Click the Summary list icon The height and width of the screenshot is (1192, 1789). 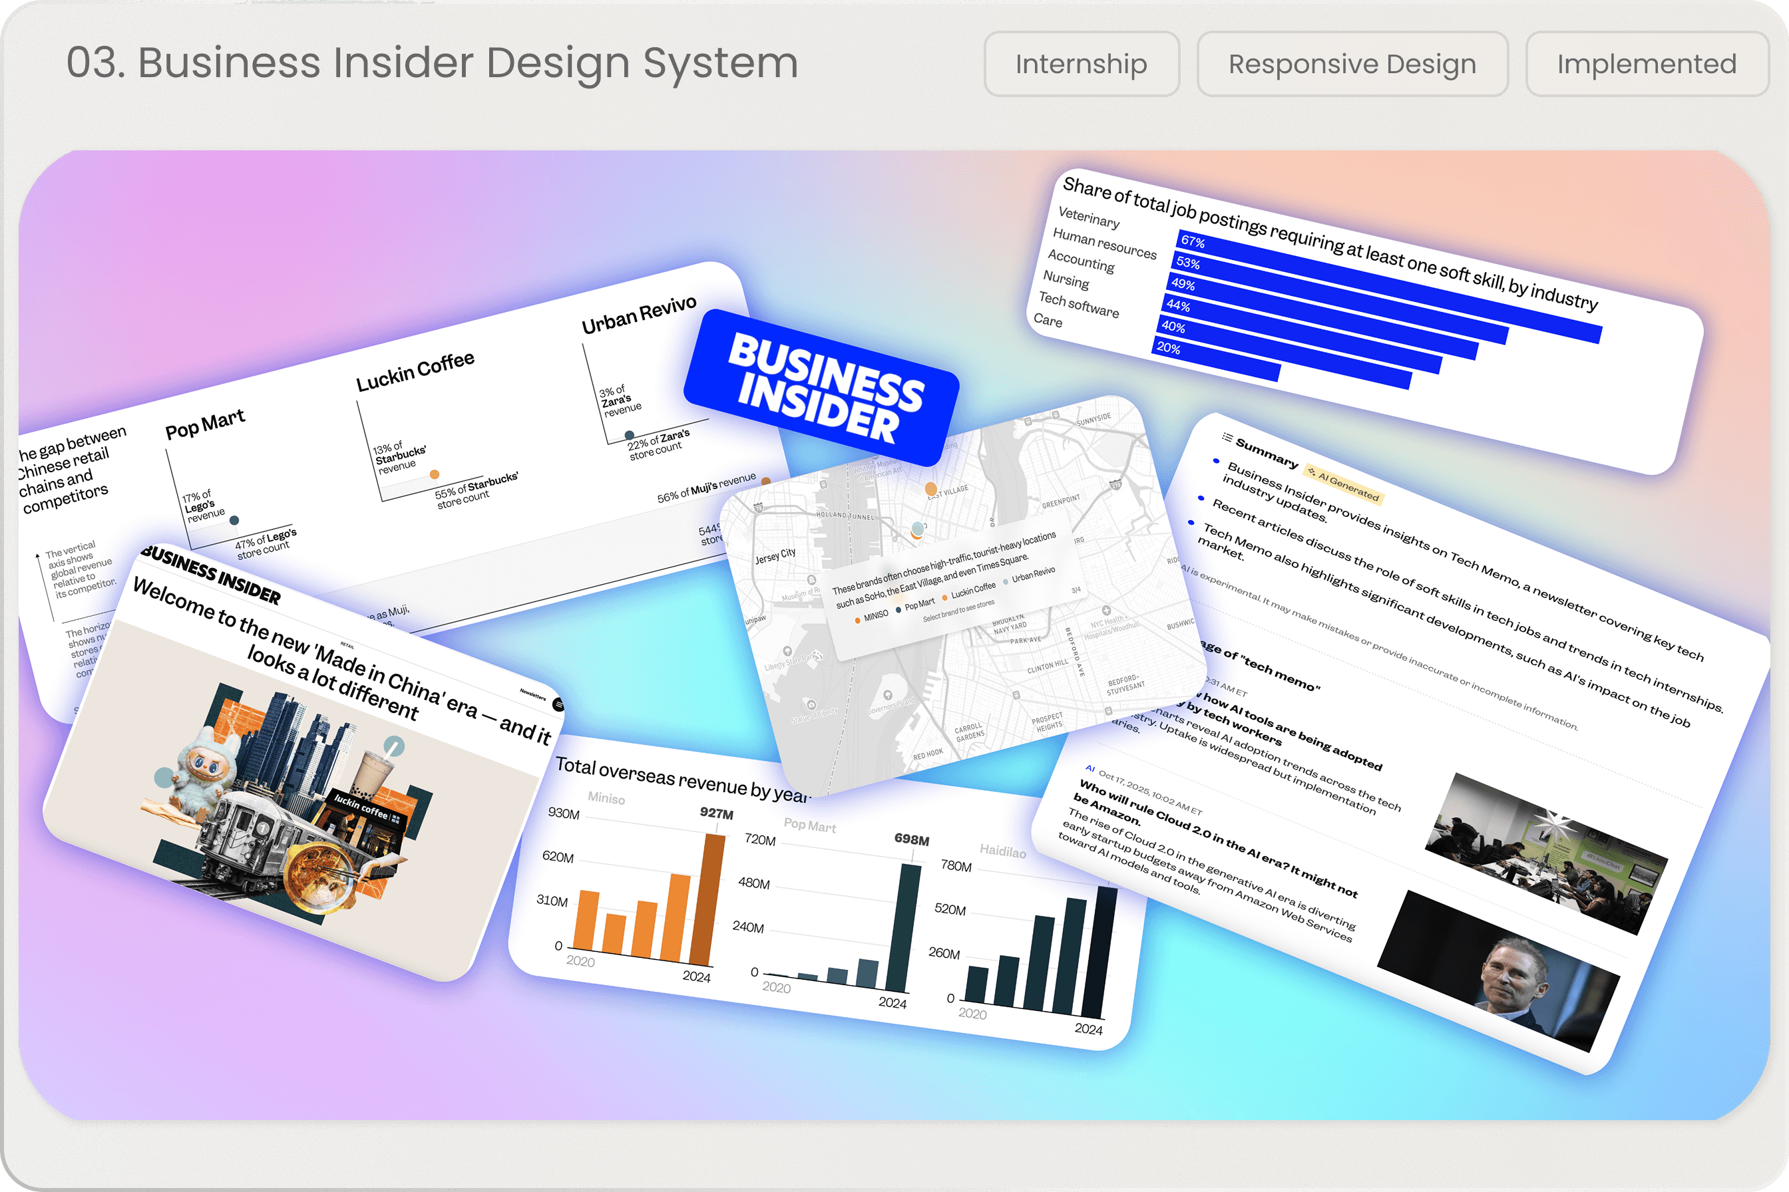pyautogui.click(x=1227, y=437)
